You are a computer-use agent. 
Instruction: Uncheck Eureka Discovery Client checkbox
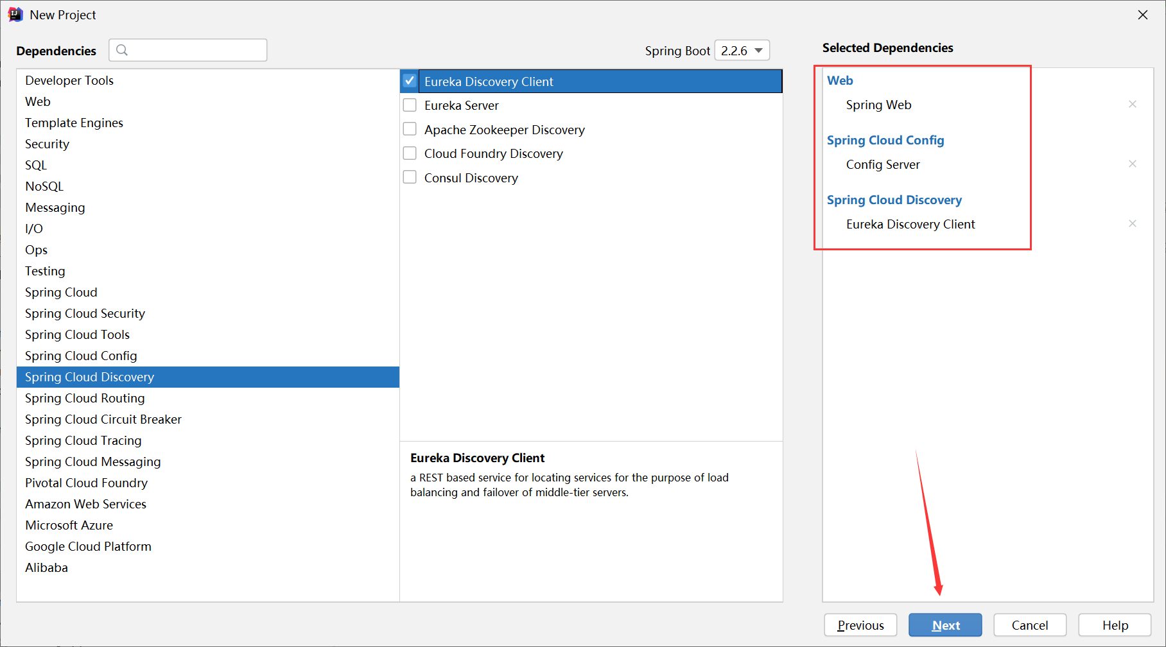coord(410,81)
